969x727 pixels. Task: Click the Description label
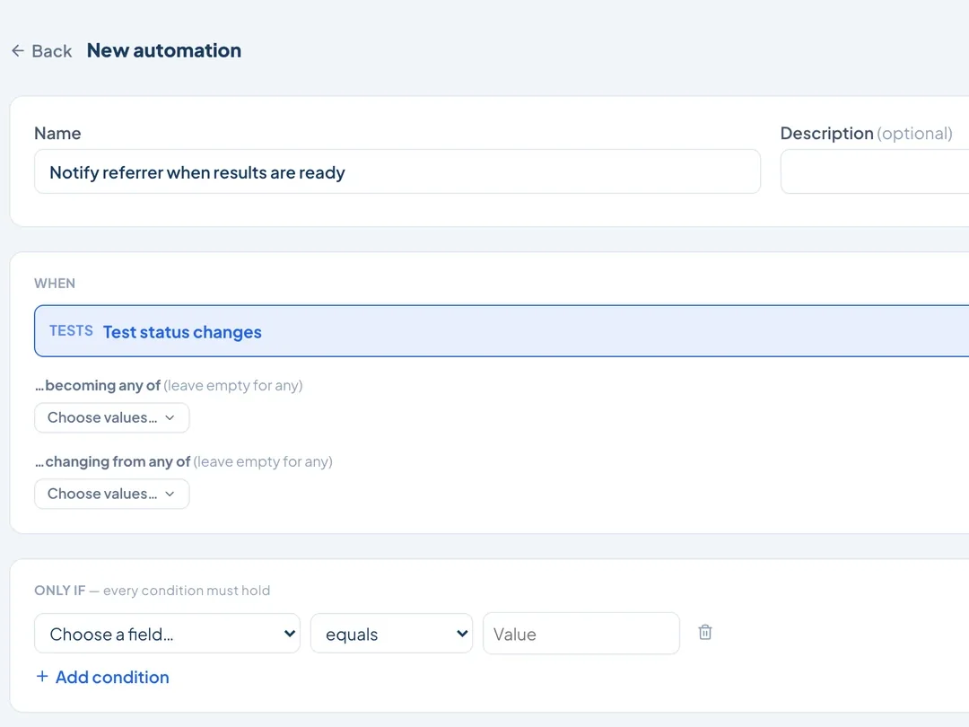(x=827, y=134)
